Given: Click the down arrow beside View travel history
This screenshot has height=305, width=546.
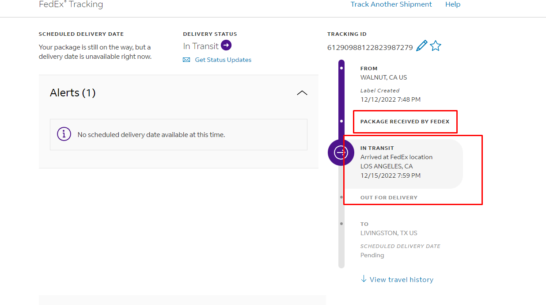Looking at the screenshot, I should point(364,279).
